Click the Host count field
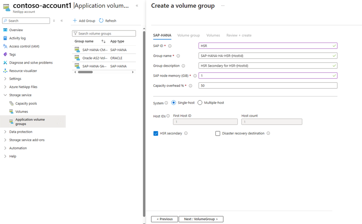Screen dimensions: 362x224 coord(272,122)
